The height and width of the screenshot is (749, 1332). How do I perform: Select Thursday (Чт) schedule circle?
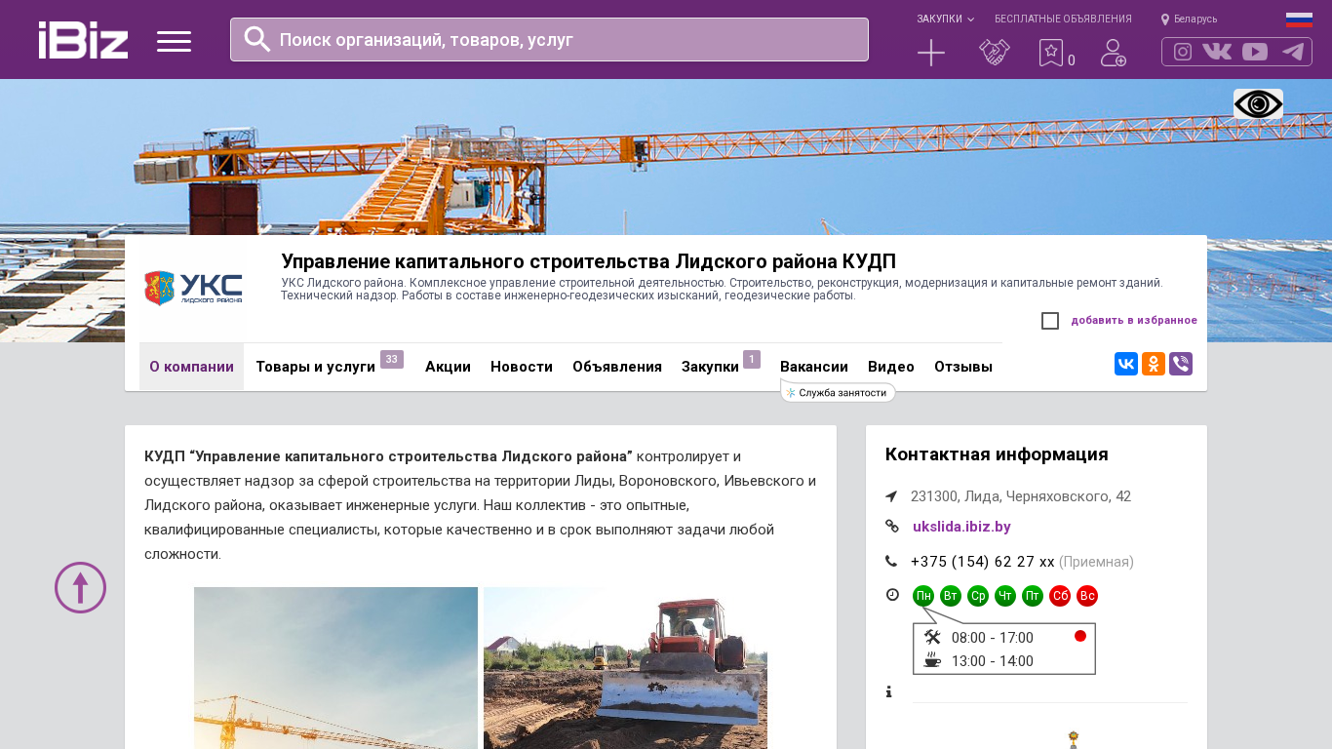click(x=1005, y=596)
